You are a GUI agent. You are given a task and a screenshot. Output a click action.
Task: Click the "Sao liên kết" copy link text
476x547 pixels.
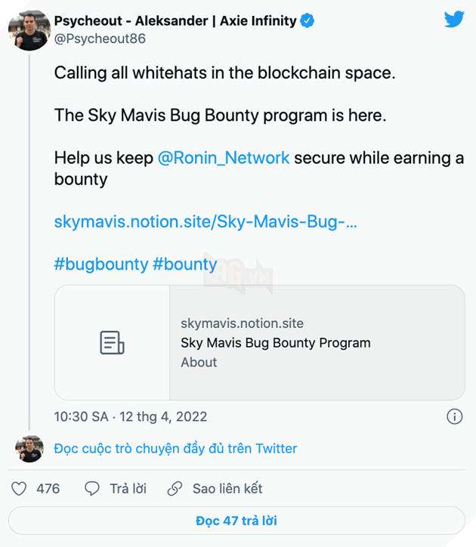[x=227, y=489]
